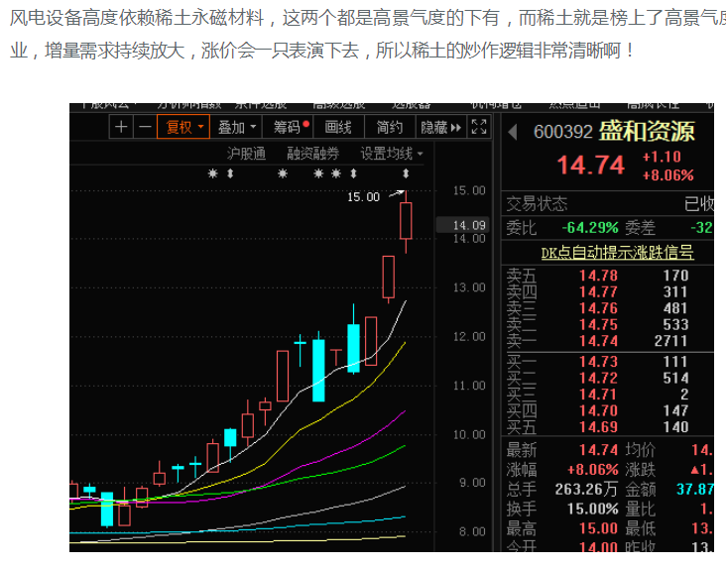Select buy-five price 14.69
Screen dimensions: 726x568
point(598,427)
